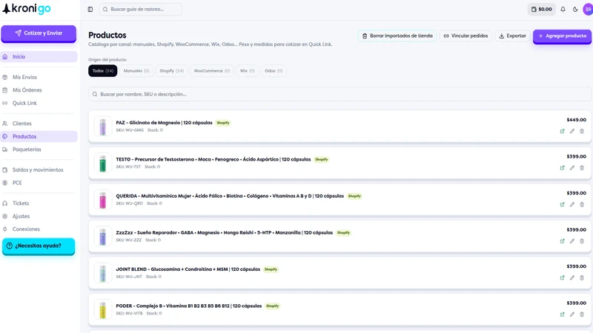
Task: Delete the ZzzZzz product
Action: tap(582, 241)
